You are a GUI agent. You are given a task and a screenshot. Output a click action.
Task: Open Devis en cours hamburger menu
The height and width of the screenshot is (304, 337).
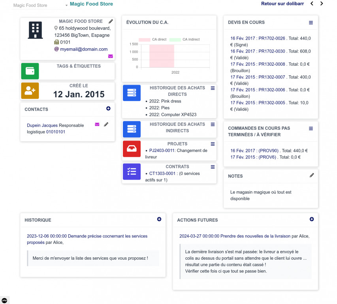(x=311, y=23)
